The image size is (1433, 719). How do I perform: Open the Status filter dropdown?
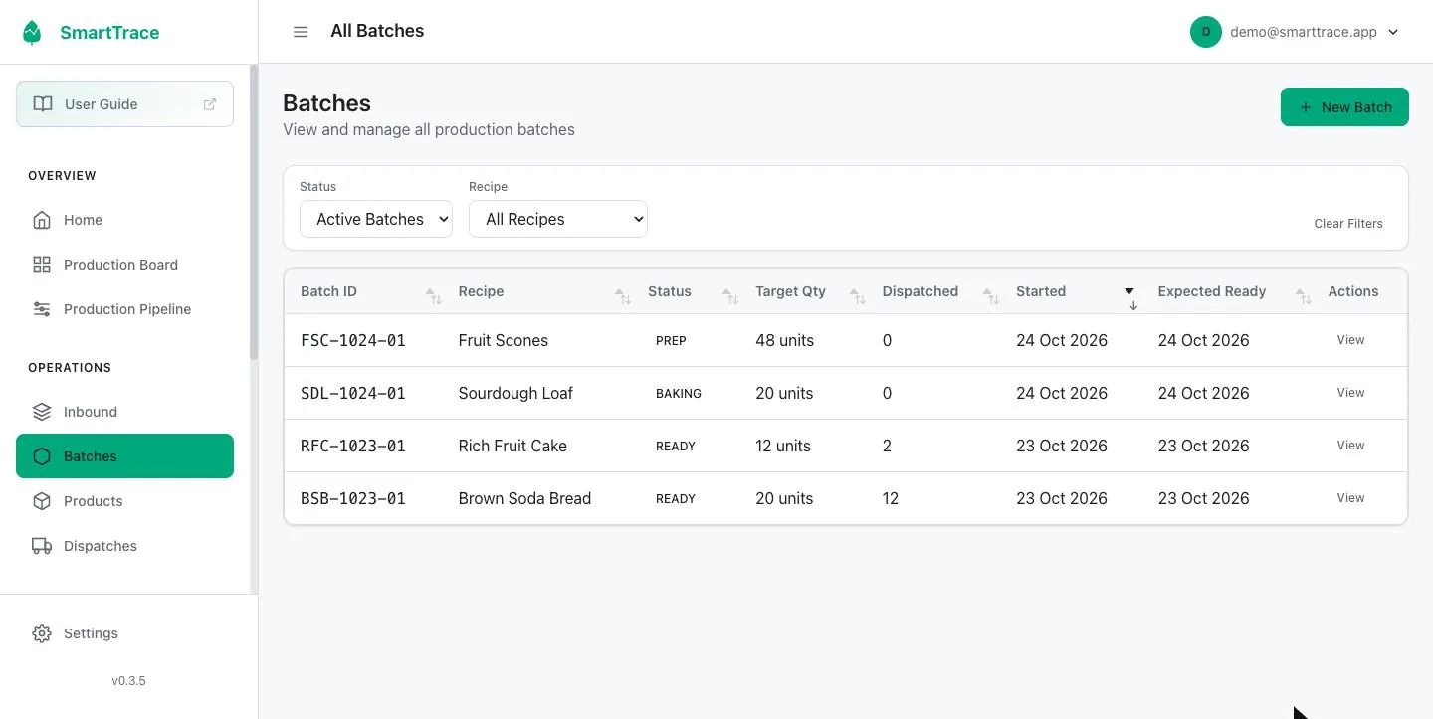point(376,219)
